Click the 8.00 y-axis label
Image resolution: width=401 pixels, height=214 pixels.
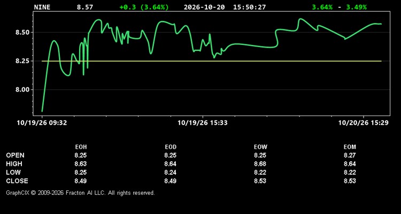point(24,90)
